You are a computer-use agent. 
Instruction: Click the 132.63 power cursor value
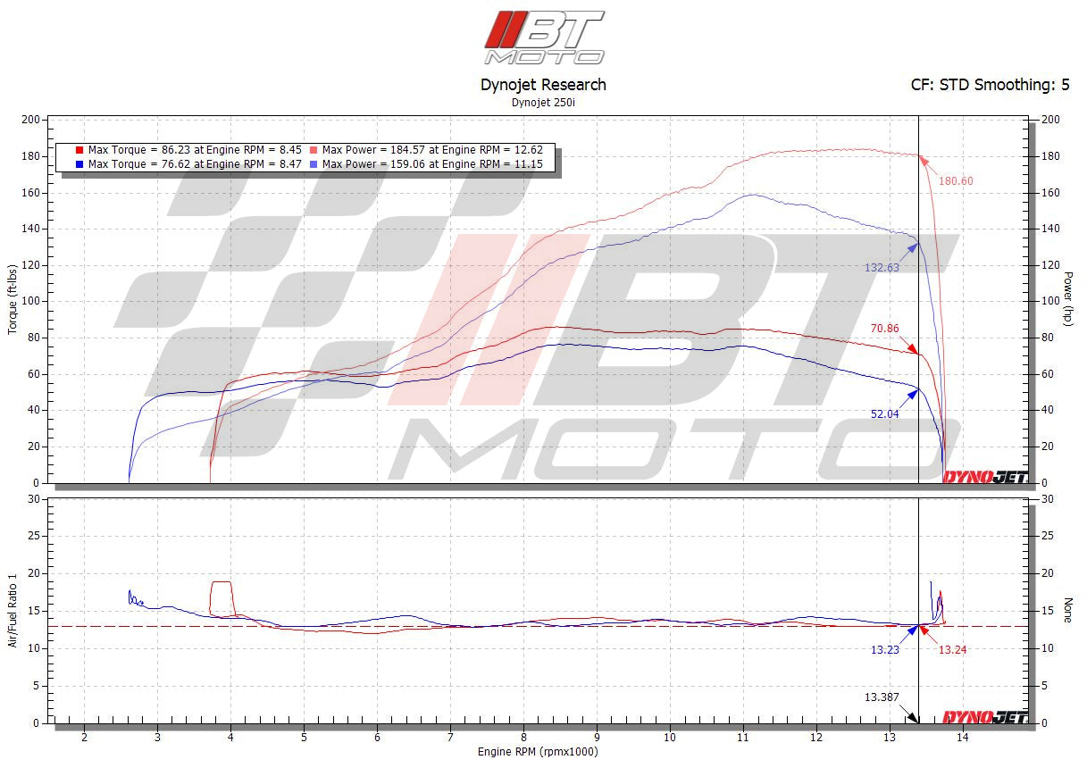pos(882,267)
